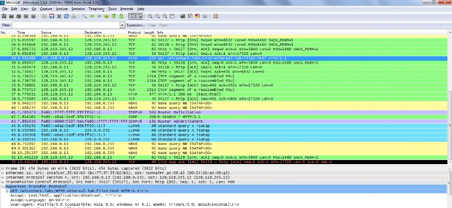The width and height of the screenshot is (452, 208).
Task: Select the User-Agent header line
Action: 125,204
